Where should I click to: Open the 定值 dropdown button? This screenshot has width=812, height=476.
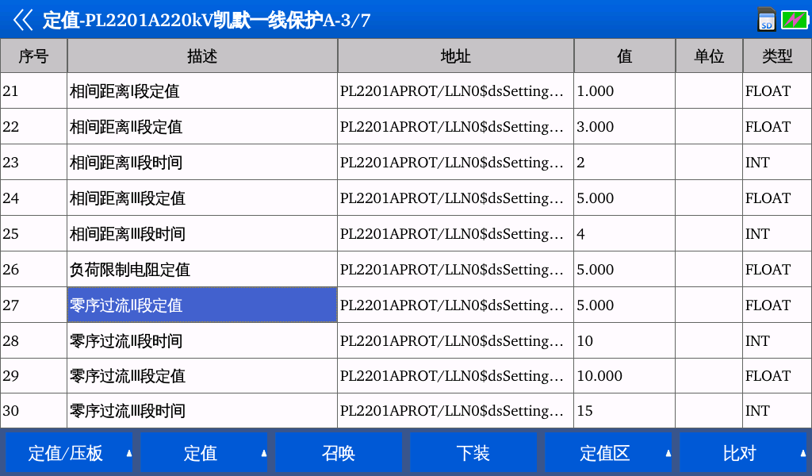point(204,453)
